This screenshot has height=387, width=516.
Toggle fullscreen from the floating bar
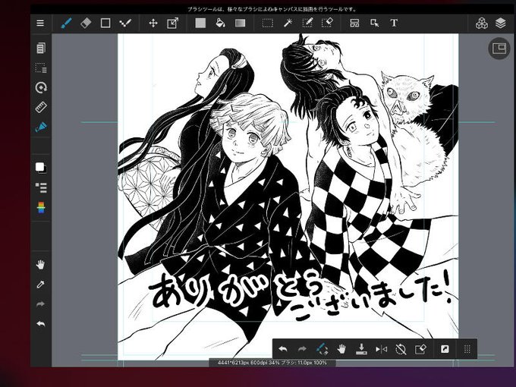pyautogui.click(x=445, y=349)
